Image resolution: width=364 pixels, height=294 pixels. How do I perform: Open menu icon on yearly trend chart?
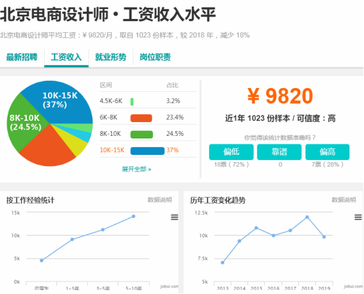point(358,217)
